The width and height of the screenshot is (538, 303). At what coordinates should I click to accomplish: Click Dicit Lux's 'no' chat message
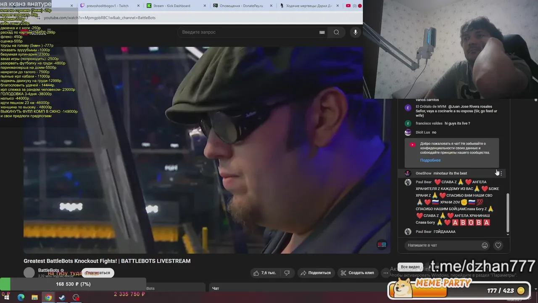[434, 133]
